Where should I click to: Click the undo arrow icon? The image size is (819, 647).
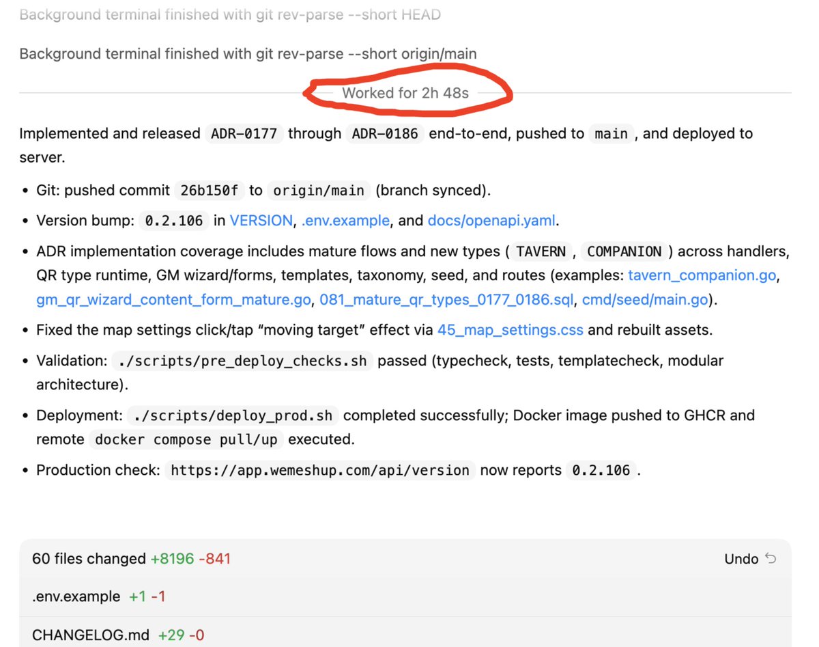point(771,559)
